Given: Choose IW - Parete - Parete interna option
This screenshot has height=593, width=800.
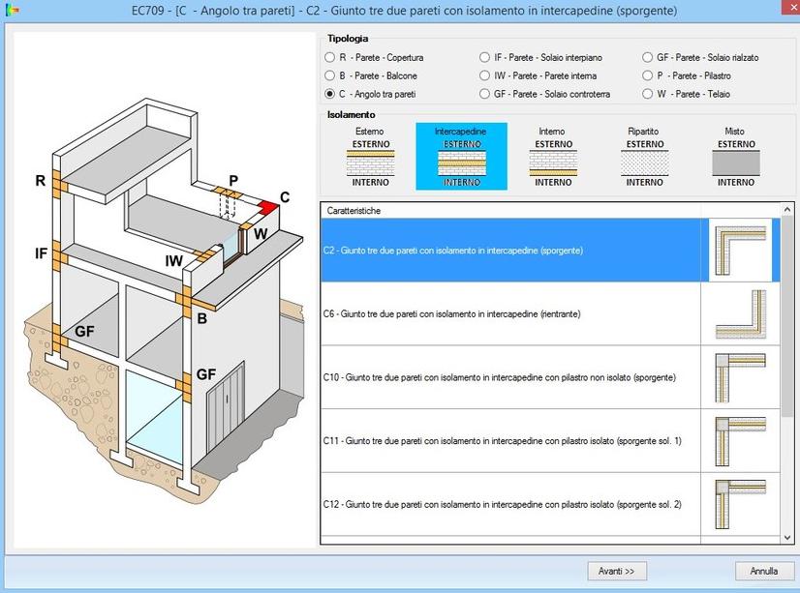Looking at the screenshot, I should coord(484,75).
